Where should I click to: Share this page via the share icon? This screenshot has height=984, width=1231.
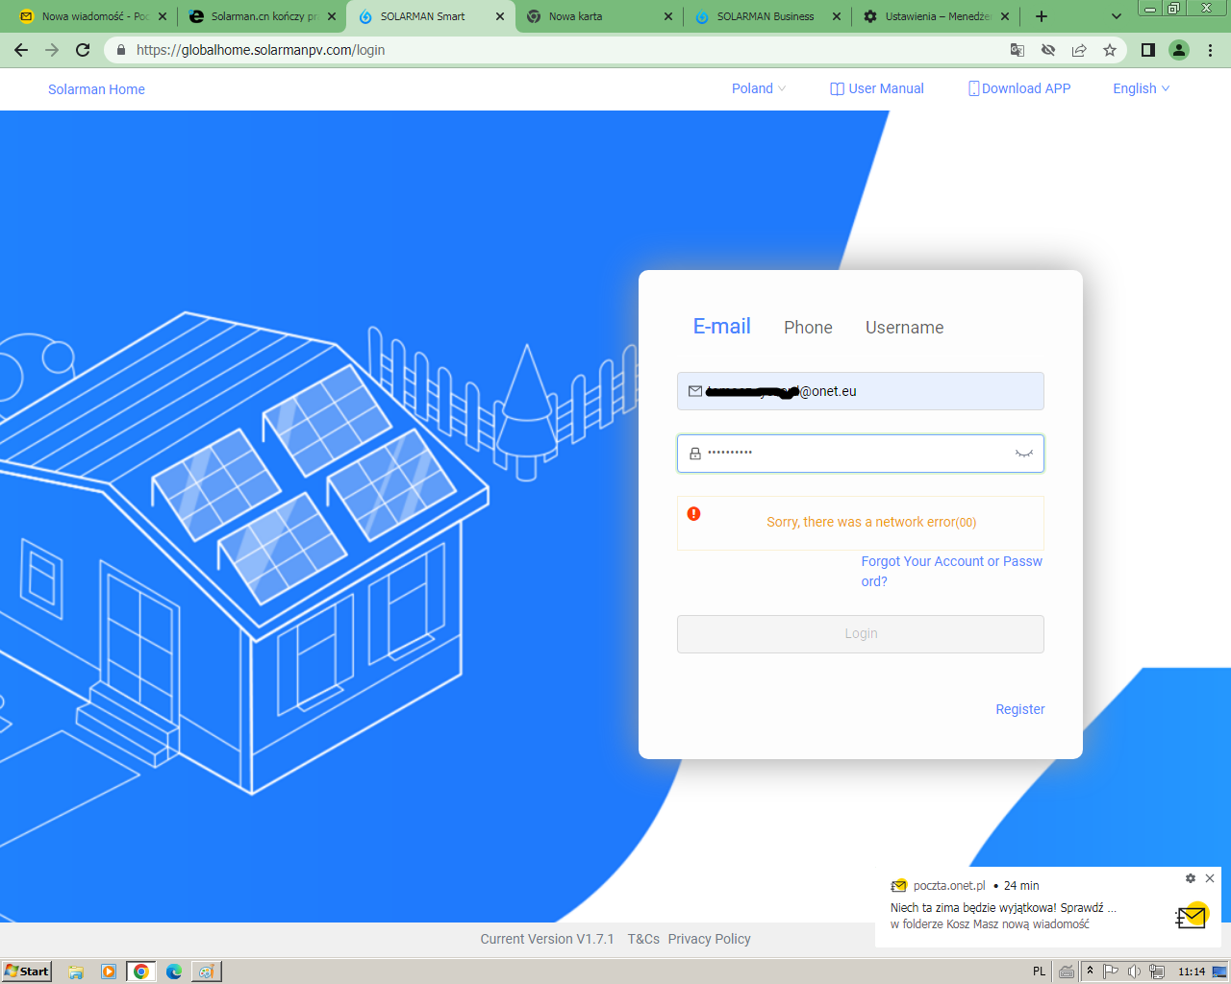pyautogui.click(x=1079, y=50)
